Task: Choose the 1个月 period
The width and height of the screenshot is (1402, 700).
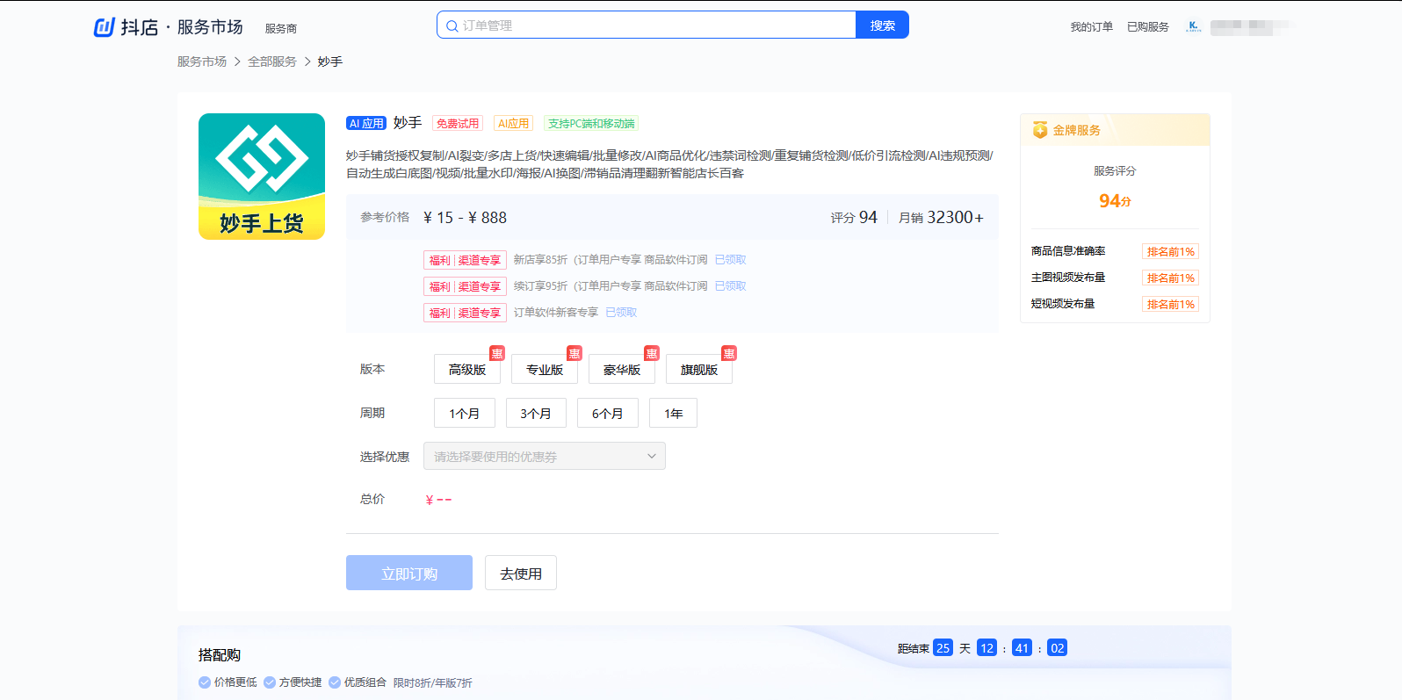Action: tap(465, 413)
